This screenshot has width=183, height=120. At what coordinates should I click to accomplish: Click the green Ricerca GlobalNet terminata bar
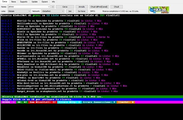[92, 97]
